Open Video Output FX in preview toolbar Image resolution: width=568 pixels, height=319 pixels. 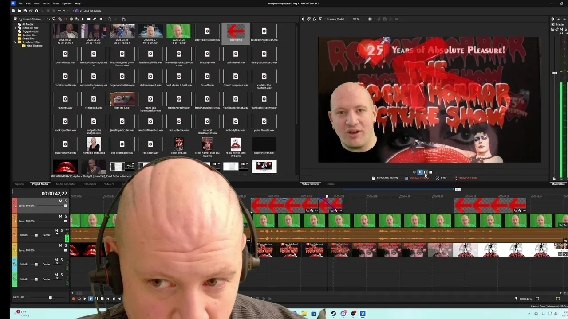[x=315, y=19]
